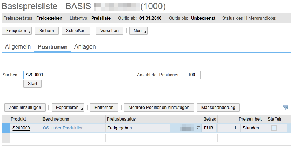The image size is (294, 147).
Task: Open the Anlagen tab
Action: (85, 47)
